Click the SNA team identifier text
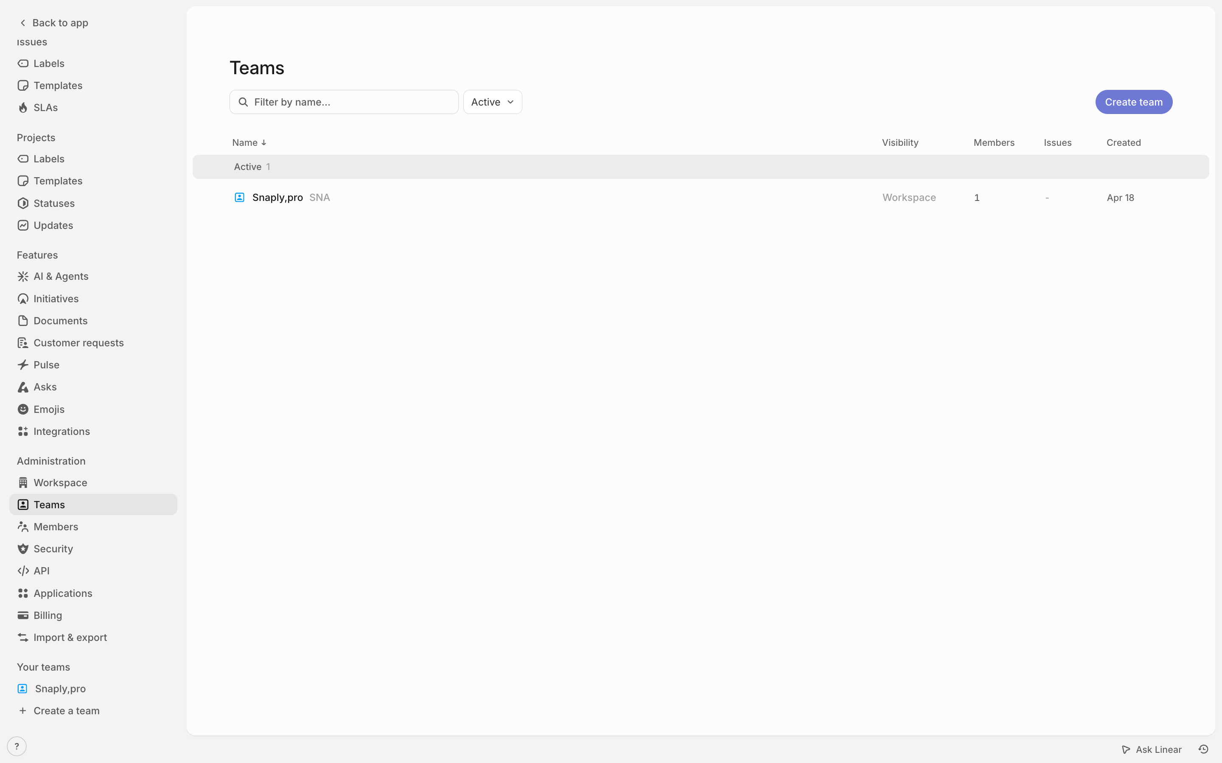The width and height of the screenshot is (1222, 763). pyautogui.click(x=319, y=197)
